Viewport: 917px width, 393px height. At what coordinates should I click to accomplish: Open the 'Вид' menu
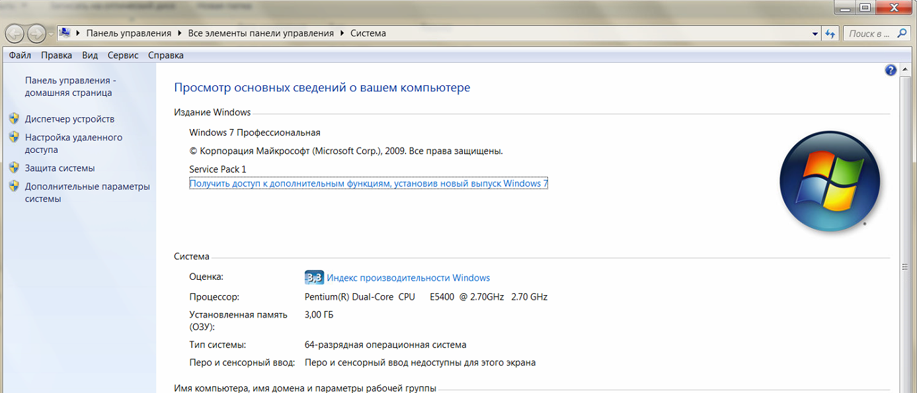point(90,56)
